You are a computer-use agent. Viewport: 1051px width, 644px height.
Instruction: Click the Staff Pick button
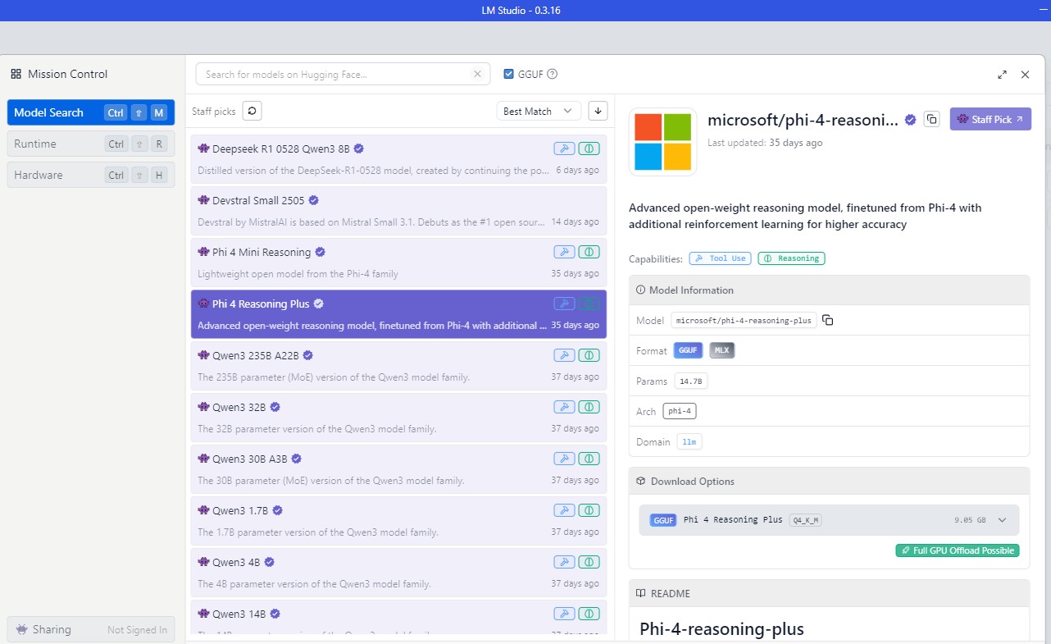click(x=990, y=119)
